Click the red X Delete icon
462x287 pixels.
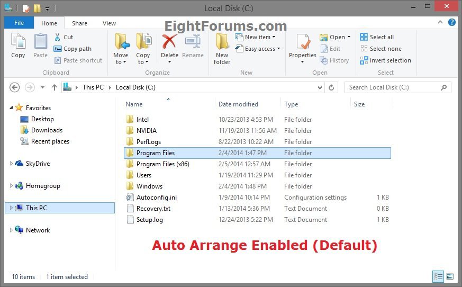(169, 42)
